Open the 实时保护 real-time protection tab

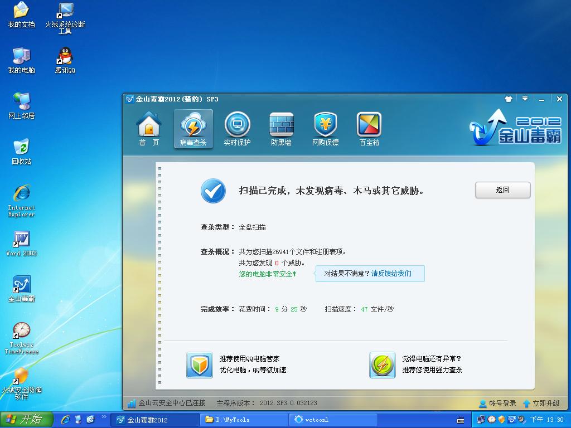(x=238, y=129)
